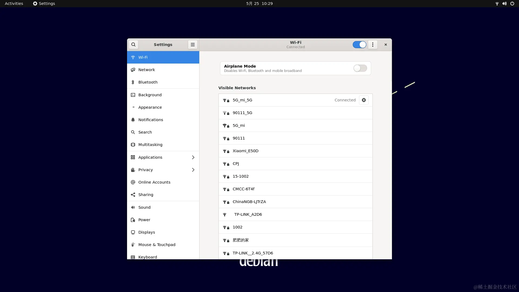The image size is (519, 292).
Task: Click the search icon in Settings header
Action: pyautogui.click(x=133, y=45)
